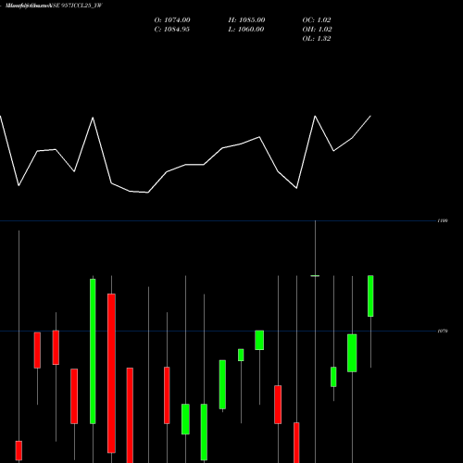Click the open price value O: 1074.00

[x=172, y=20]
